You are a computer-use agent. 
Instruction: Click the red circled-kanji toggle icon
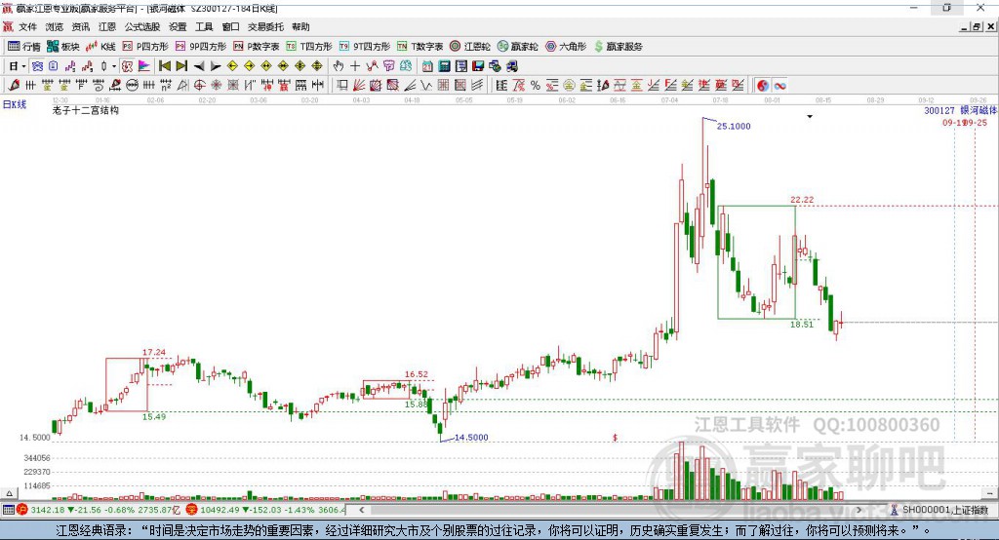(127, 66)
